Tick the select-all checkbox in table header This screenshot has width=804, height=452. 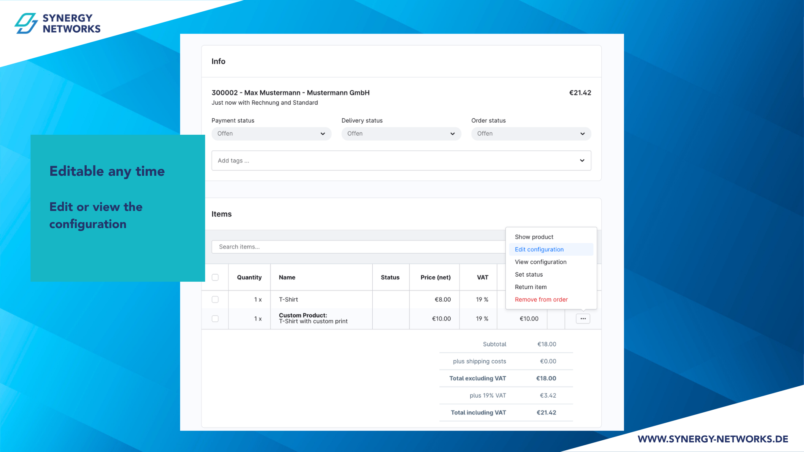click(x=215, y=277)
